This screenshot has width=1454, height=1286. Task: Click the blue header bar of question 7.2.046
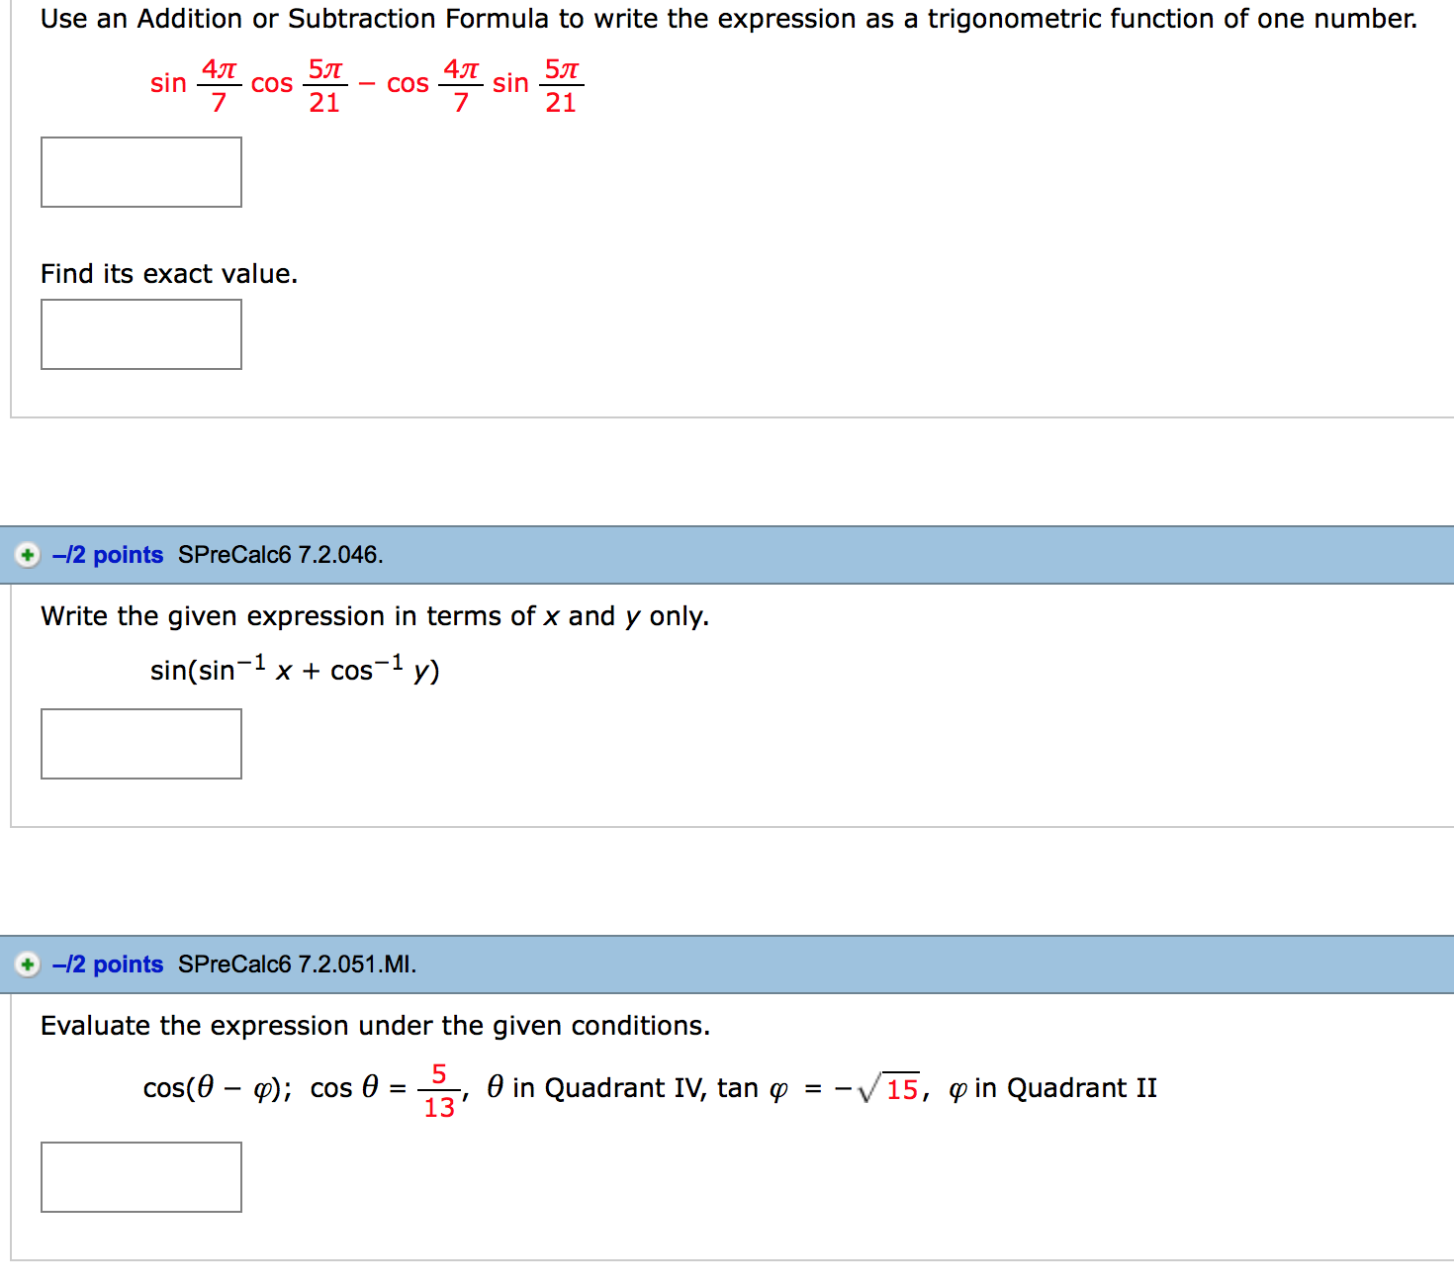(727, 555)
